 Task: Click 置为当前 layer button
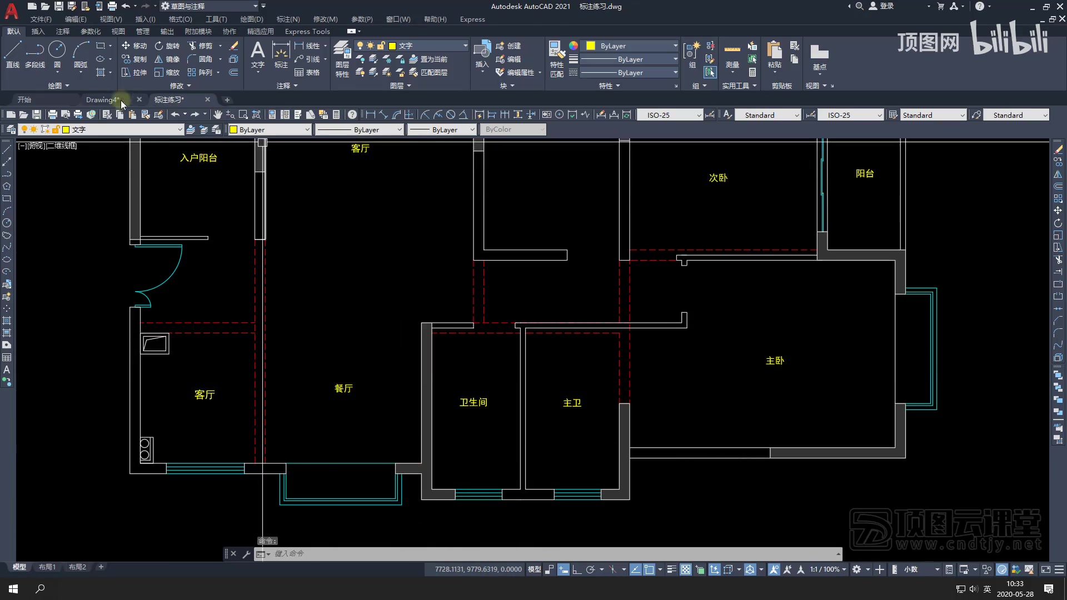click(428, 59)
